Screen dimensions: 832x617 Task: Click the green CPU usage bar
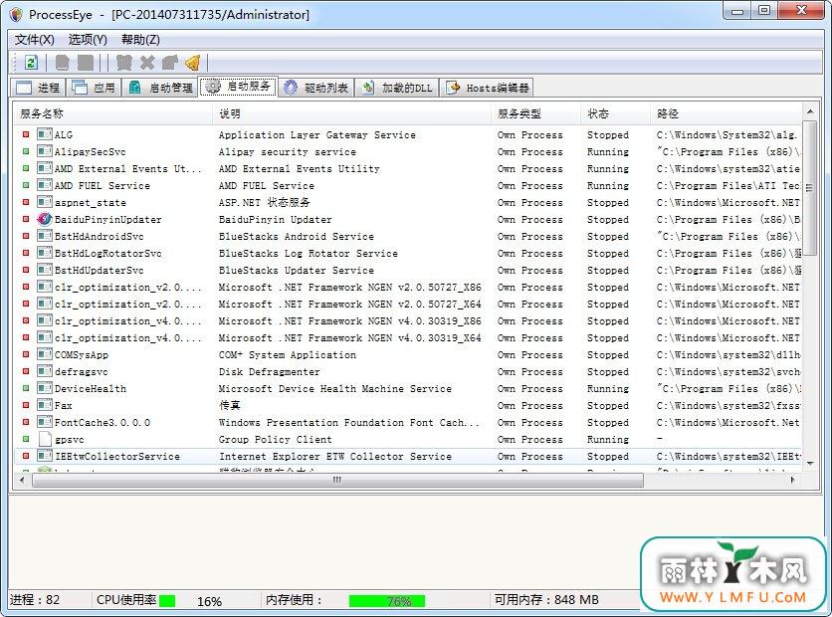pos(167,601)
